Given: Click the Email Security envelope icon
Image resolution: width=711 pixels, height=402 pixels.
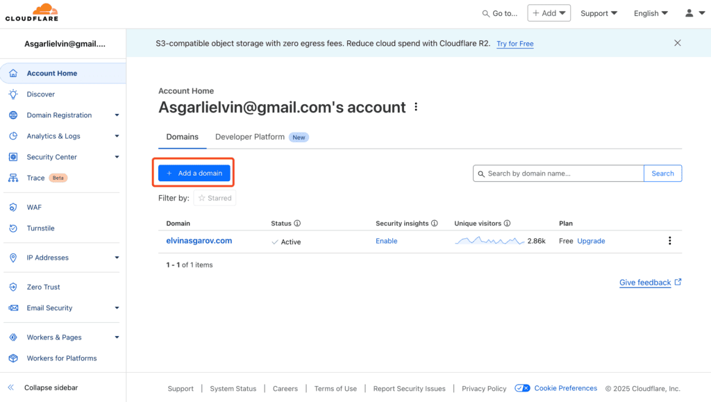Looking at the screenshot, I should (13, 308).
